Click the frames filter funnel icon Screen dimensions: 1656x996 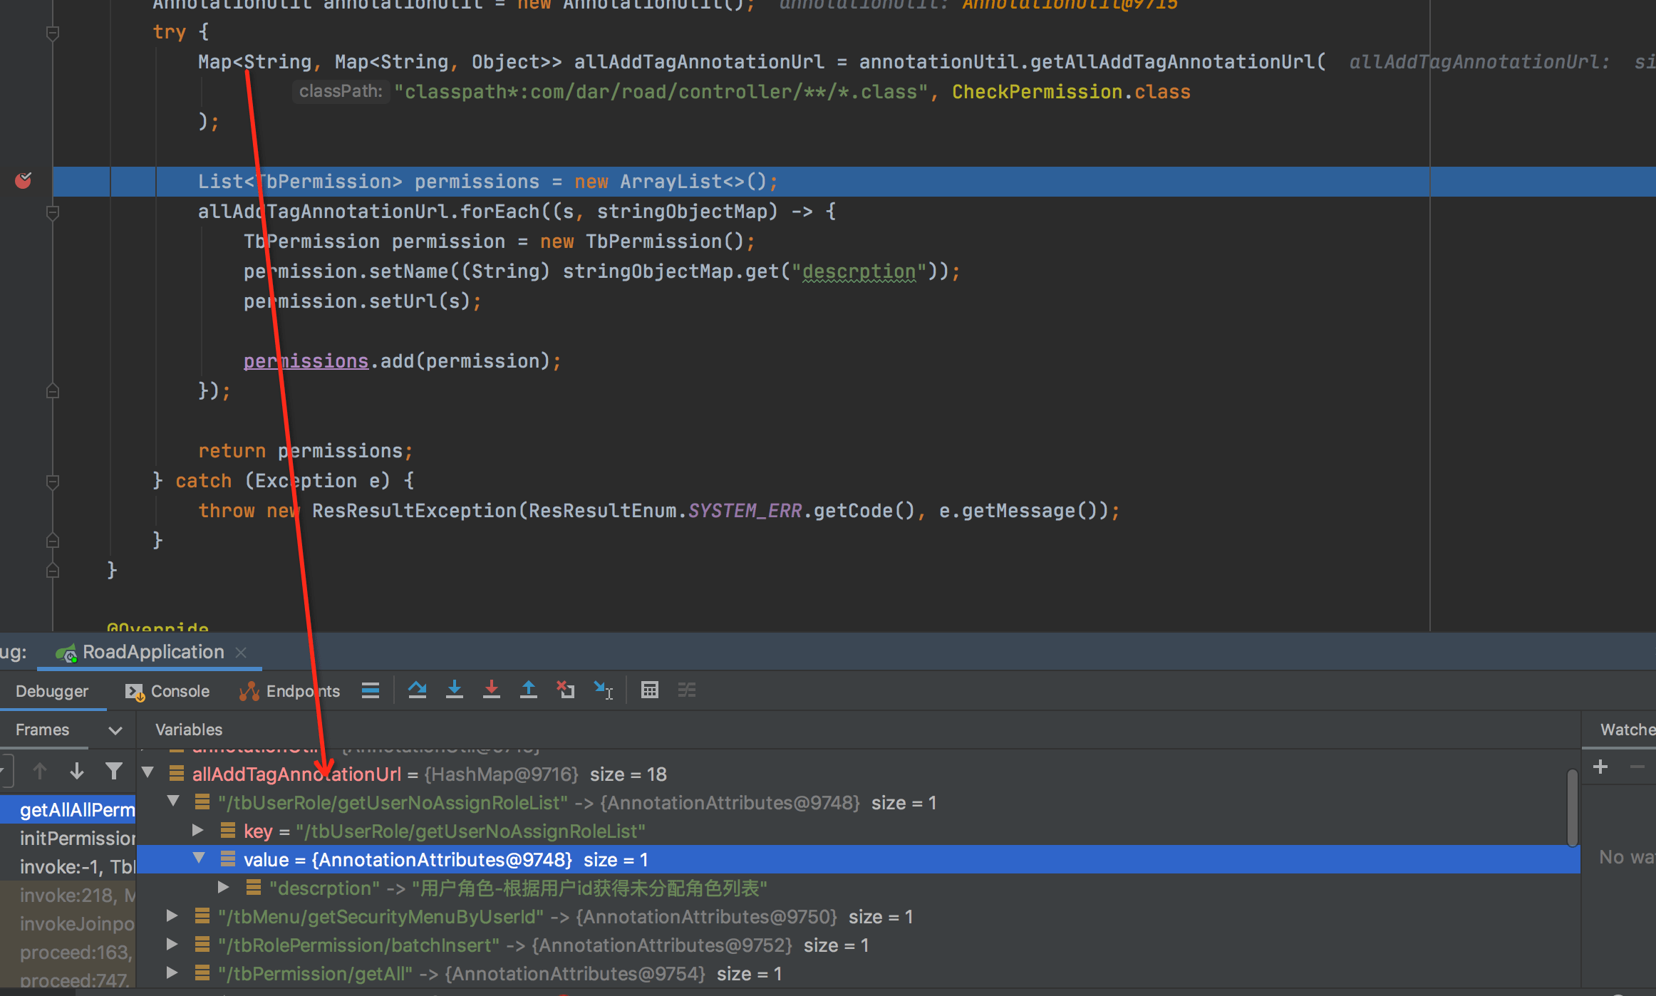click(113, 771)
